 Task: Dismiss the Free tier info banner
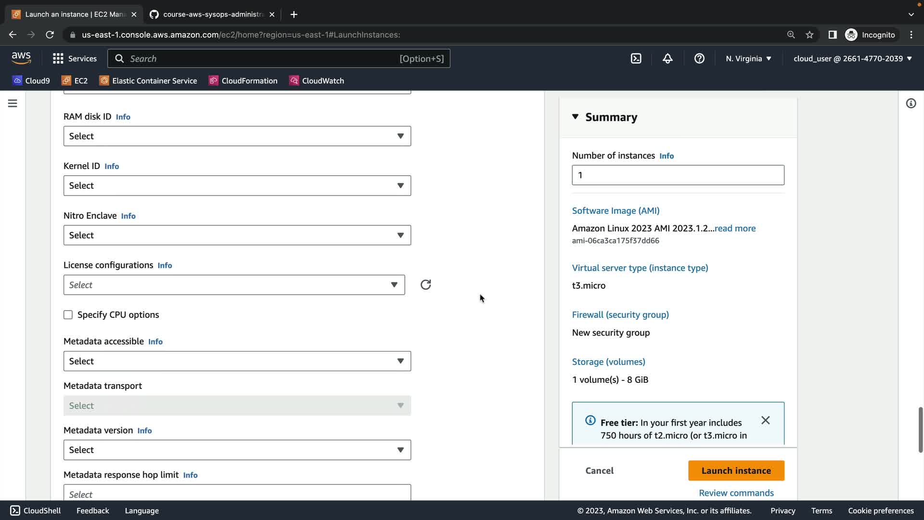point(765,420)
